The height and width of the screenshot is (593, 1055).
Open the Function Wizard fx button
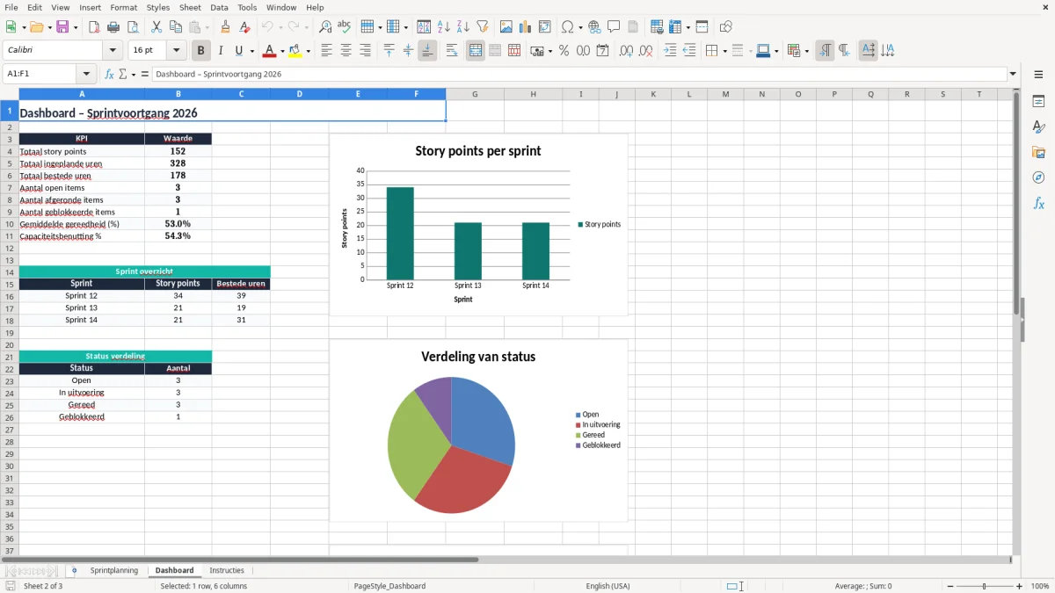click(x=109, y=74)
